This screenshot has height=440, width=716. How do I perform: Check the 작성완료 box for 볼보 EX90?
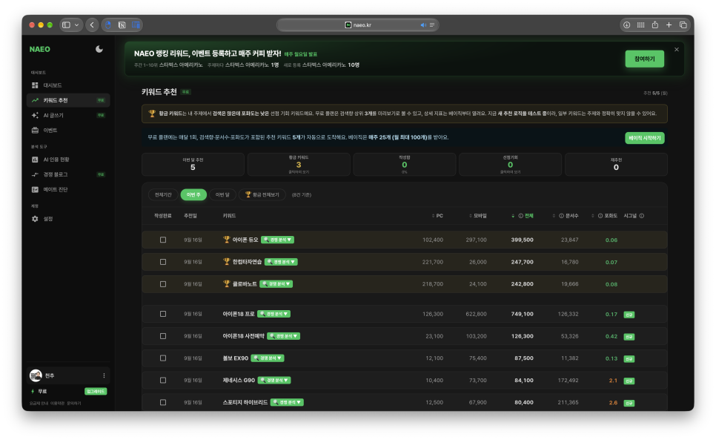(x=163, y=358)
